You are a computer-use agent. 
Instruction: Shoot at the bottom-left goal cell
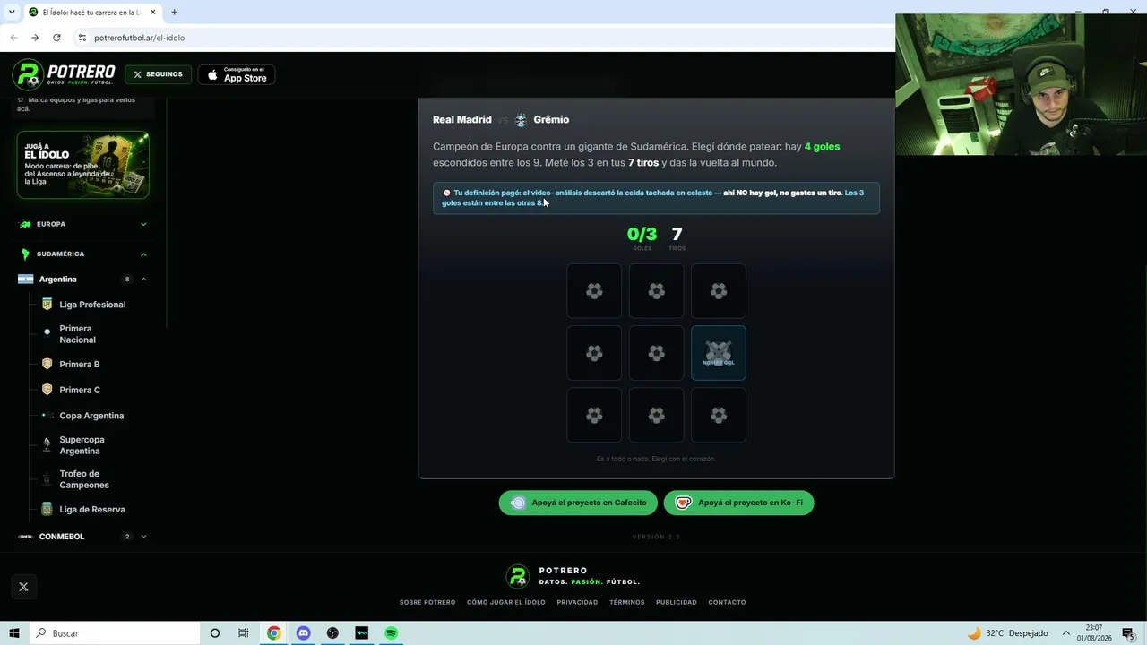click(x=594, y=415)
